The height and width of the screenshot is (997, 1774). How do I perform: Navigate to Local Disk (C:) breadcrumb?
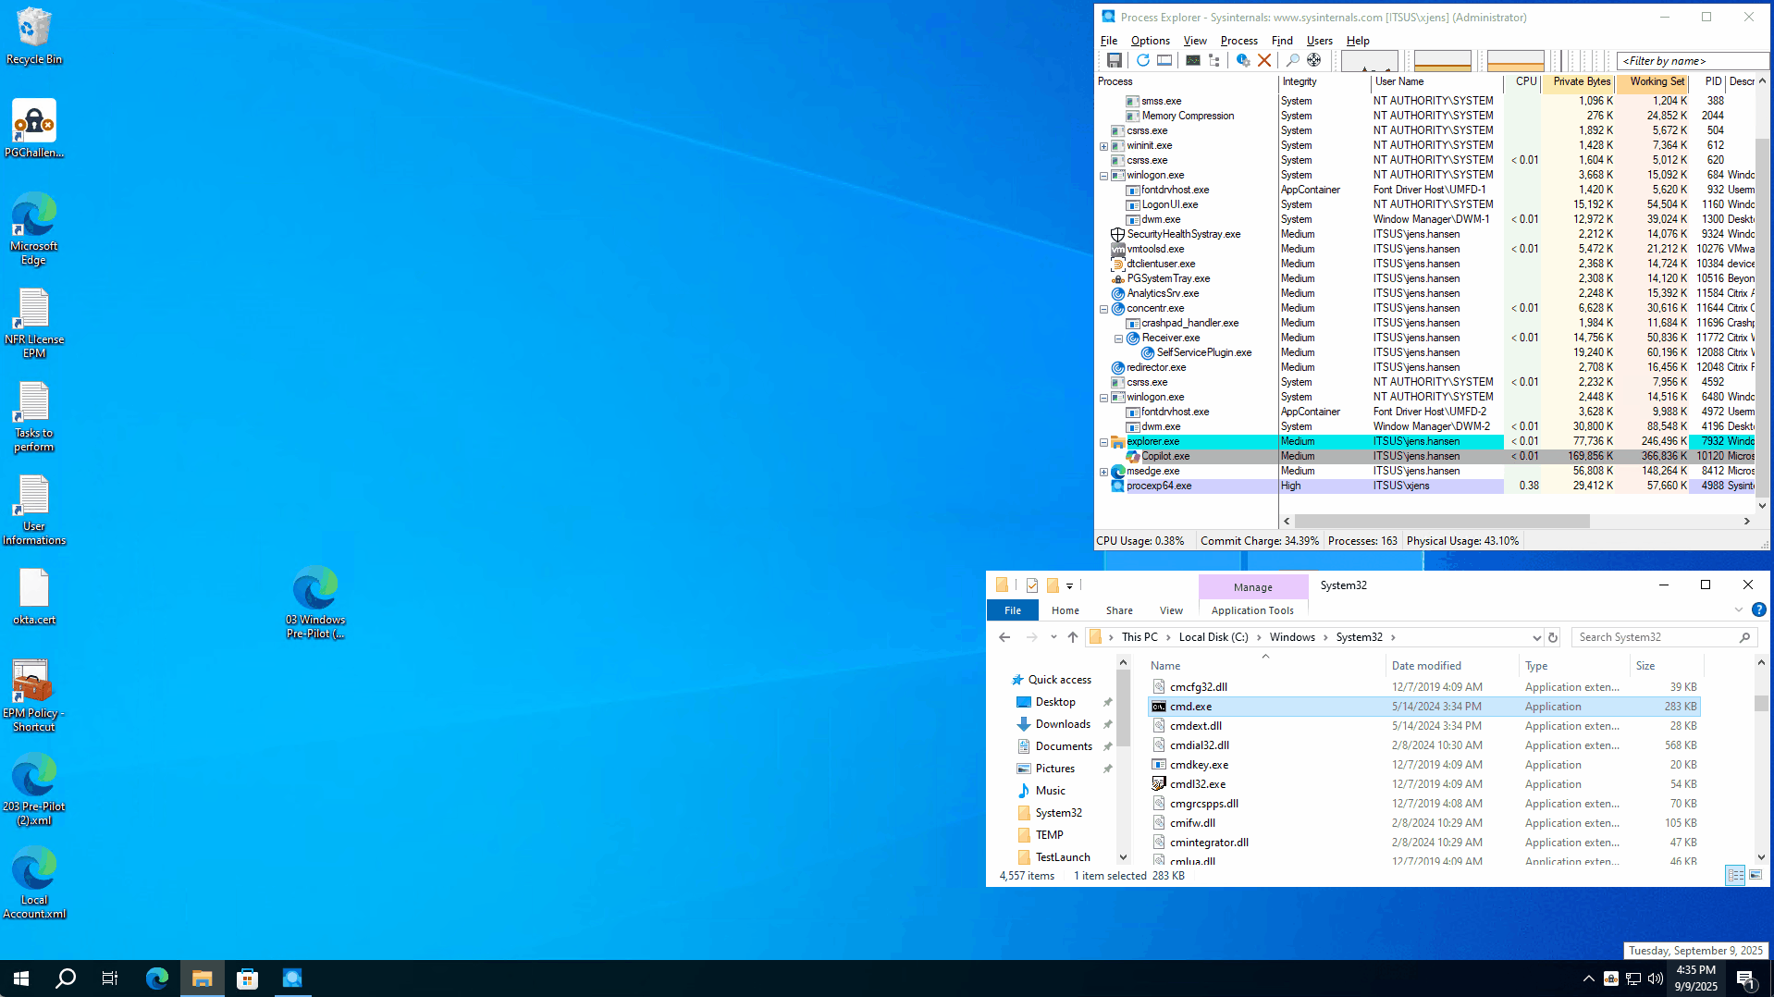(1213, 637)
